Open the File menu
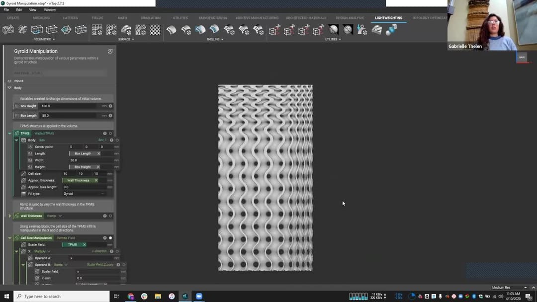Image resolution: width=537 pixels, height=302 pixels. pyautogui.click(x=6, y=9)
